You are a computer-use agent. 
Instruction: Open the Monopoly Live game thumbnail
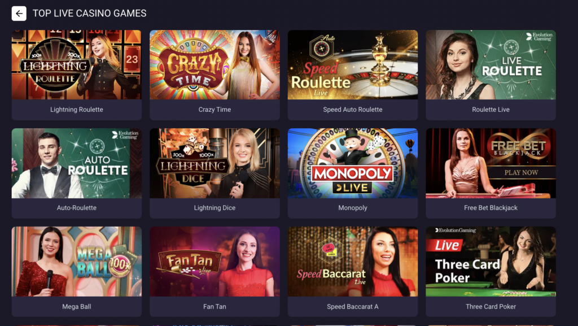pos(353,163)
